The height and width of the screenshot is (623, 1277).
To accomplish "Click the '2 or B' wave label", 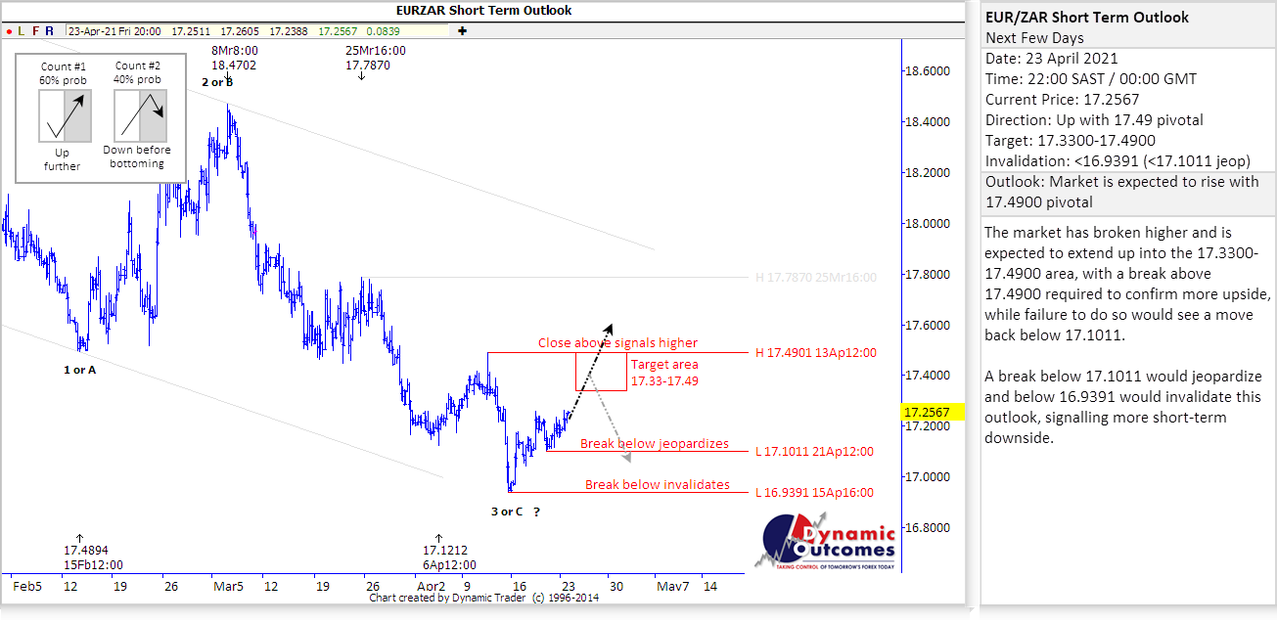I will pyautogui.click(x=217, y=82).
